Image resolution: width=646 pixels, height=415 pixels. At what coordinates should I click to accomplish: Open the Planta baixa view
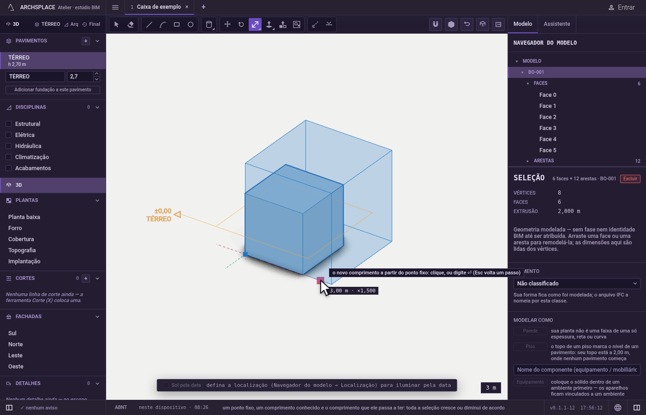click(x=24, y=217)
